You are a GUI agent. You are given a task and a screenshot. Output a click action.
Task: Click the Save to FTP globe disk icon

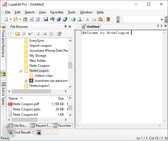pyautogui.click(x=65, y=19)
